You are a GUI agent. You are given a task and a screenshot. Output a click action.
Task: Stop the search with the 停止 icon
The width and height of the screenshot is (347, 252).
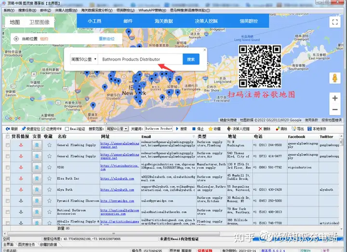(x=194, y=129)
